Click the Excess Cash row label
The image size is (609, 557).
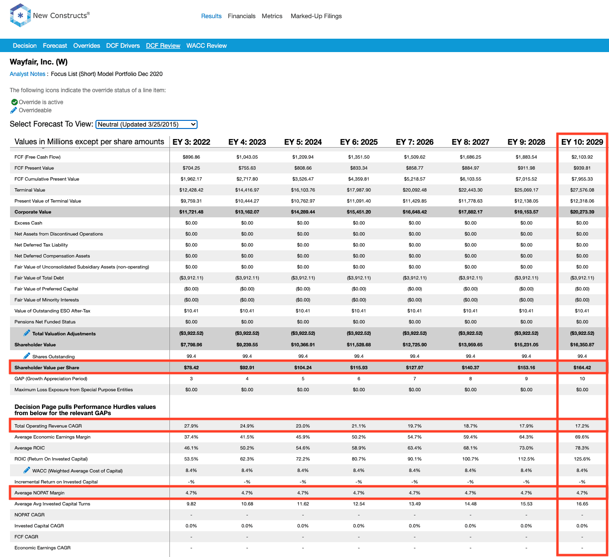coord(29,223)
